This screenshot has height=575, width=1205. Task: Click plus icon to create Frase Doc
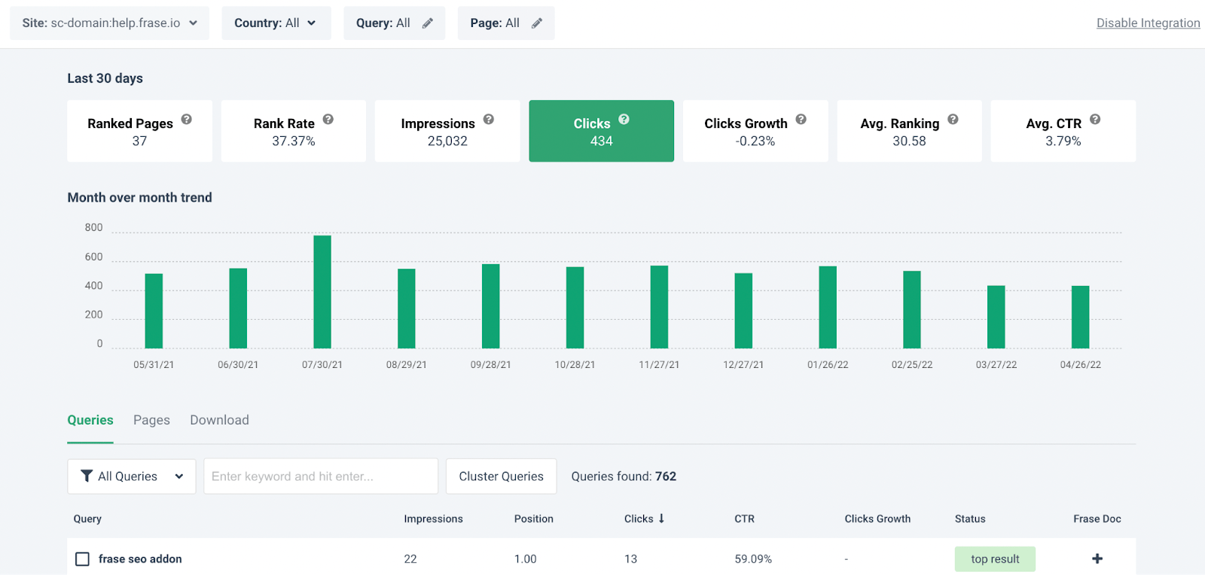[1097, 558]
